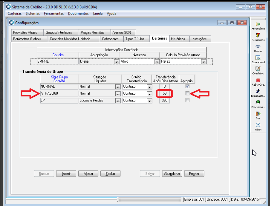Open Critério Transferência dropdown for LP row

(149, 101)
